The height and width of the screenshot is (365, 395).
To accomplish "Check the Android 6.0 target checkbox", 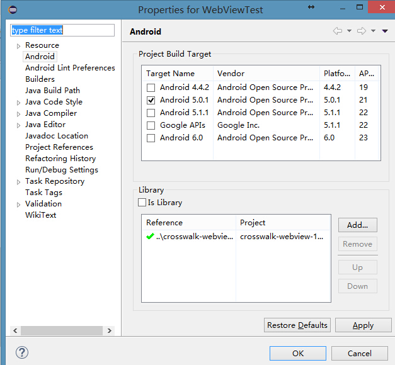I will [x=151, y=138].
